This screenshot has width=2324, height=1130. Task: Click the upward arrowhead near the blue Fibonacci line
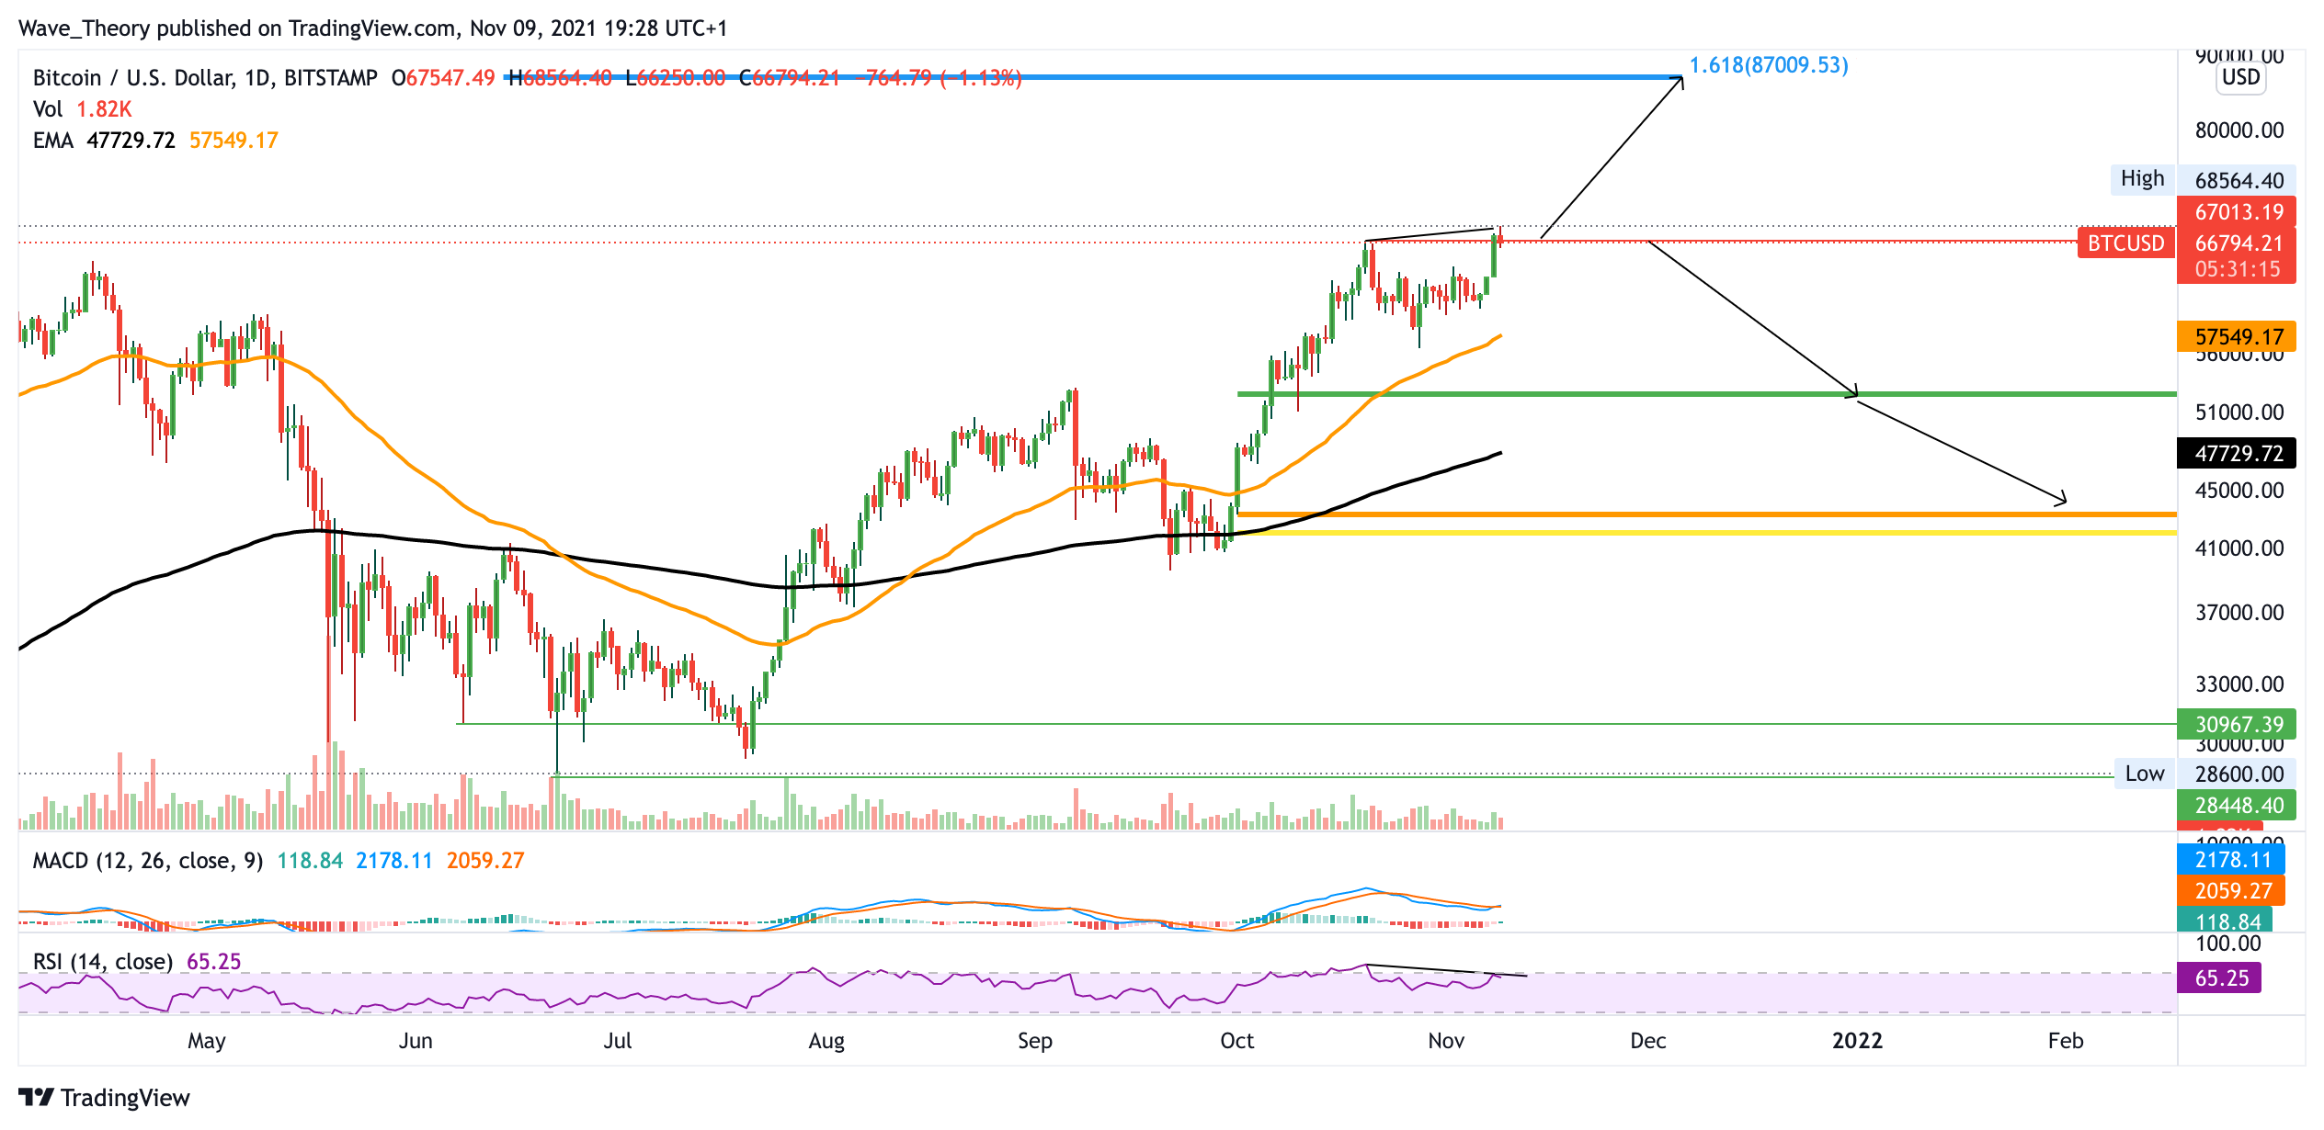point(1680,81)
